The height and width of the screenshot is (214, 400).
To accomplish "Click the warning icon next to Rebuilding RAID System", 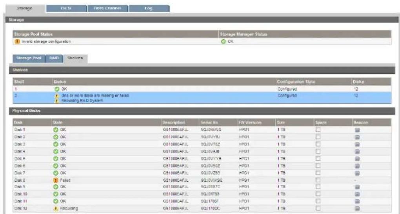I will pos(56,101).
